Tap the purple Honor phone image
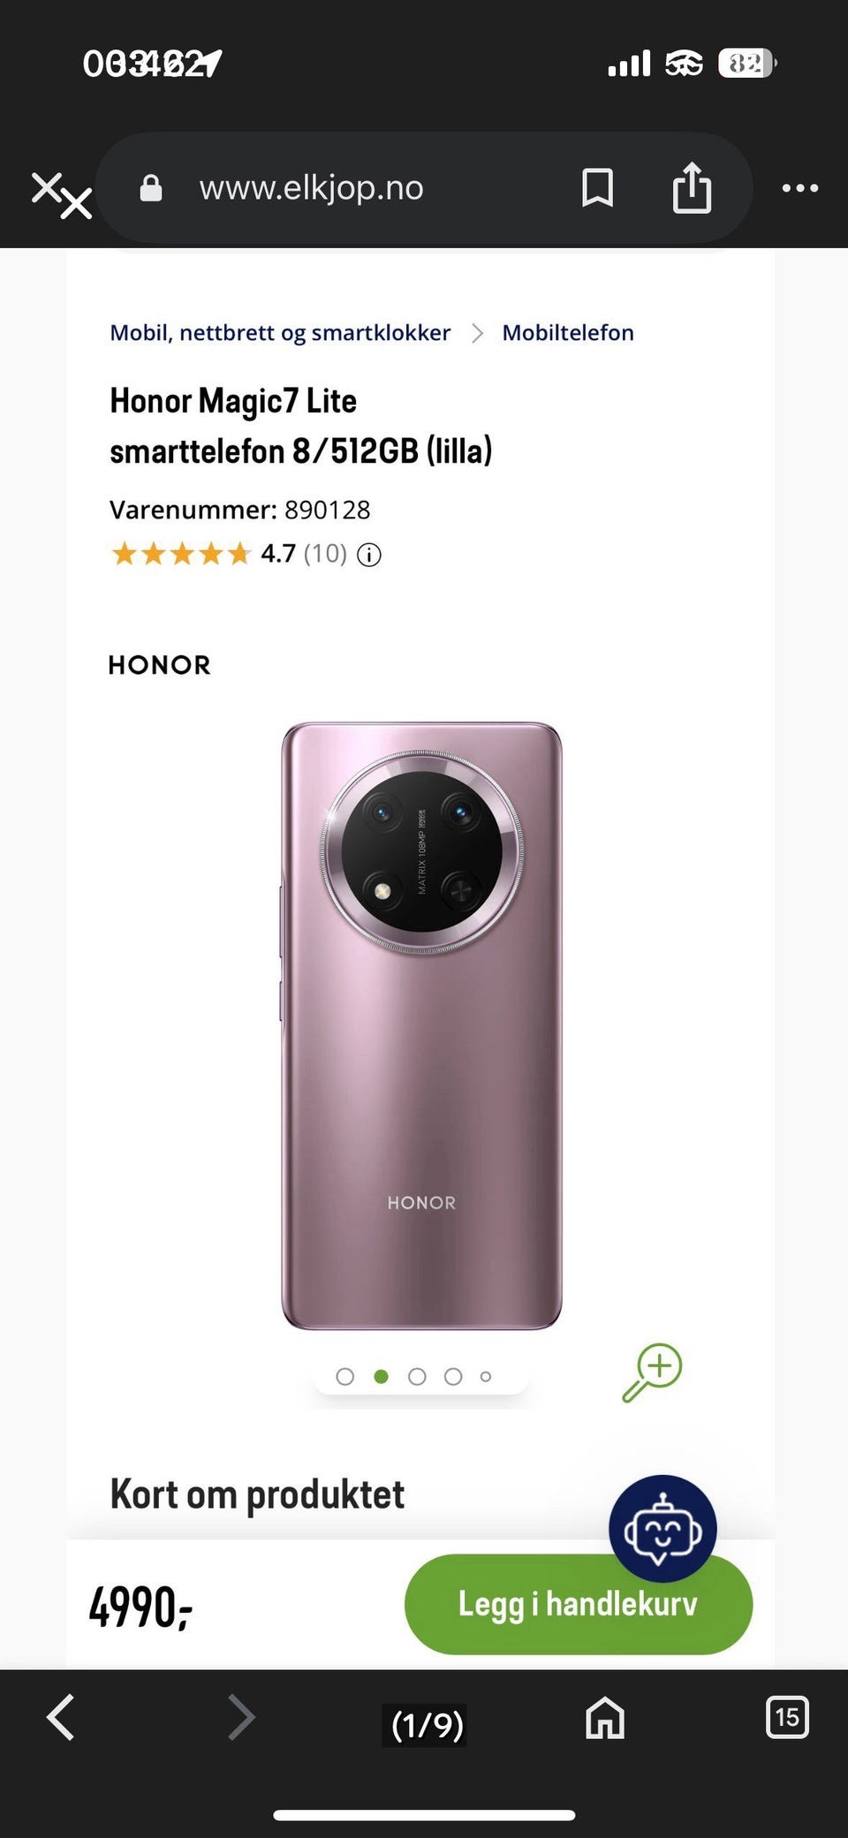Viewport: 848px width, 1838px height. pyautogui.click(x=421, y=1026)
